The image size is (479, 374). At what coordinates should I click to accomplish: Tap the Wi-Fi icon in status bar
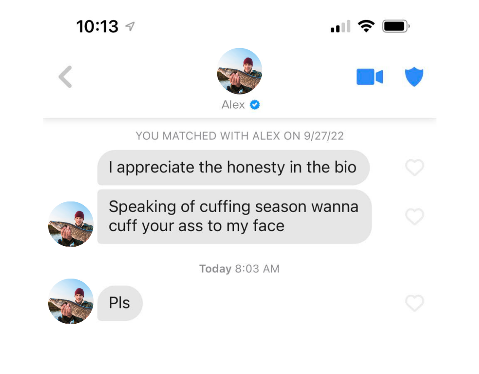[x=366, y=26]
